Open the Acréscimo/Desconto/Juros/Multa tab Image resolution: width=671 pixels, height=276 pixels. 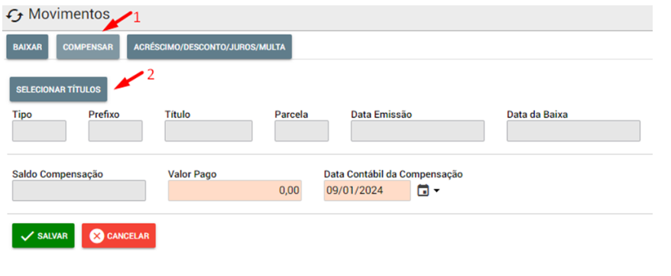click(209, 47)
